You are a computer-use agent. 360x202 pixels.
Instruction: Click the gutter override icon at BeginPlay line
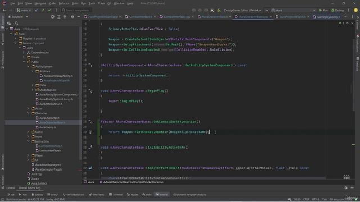click(91, 91)
